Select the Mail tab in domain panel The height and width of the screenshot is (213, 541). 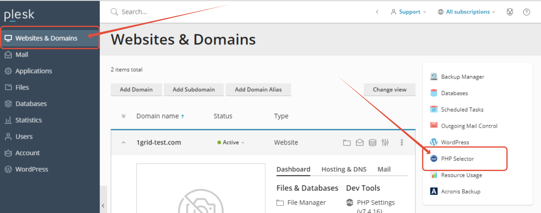[384, 169]
